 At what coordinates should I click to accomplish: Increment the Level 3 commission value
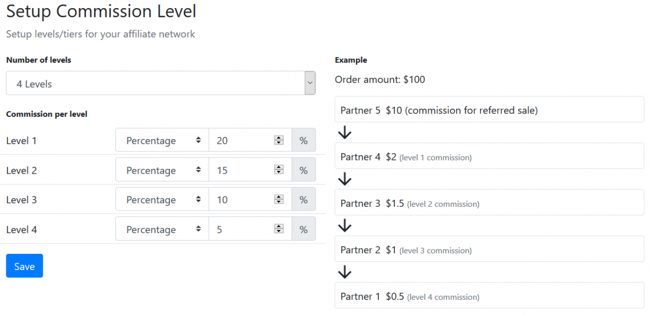point(279,196)
